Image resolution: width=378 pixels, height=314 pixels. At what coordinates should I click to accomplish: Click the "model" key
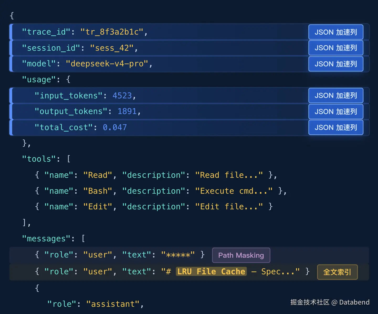click(39, 64)
